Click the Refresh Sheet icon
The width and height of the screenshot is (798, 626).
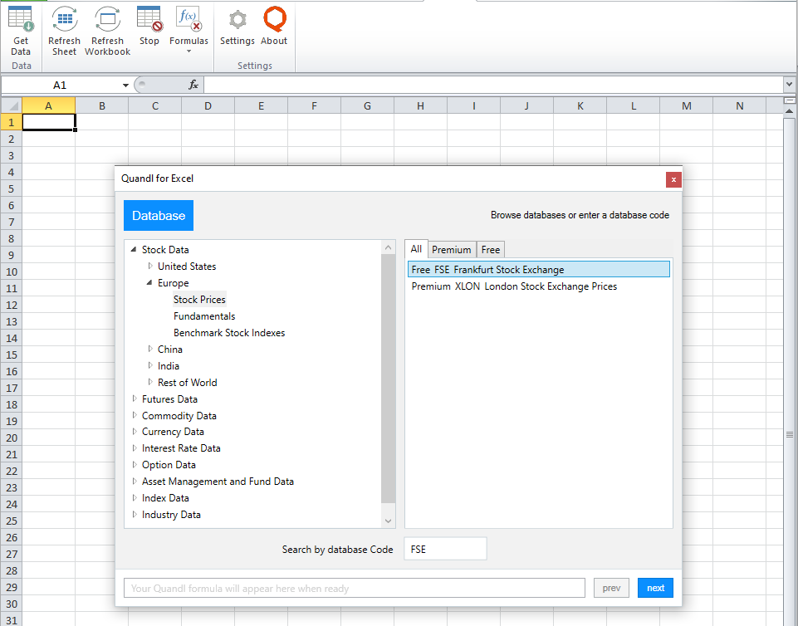pyautogui.click(x=64, y=31)
